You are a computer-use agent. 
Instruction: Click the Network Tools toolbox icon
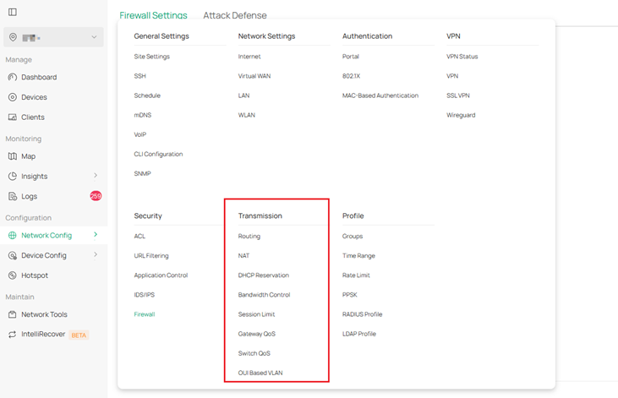point(13,315)
